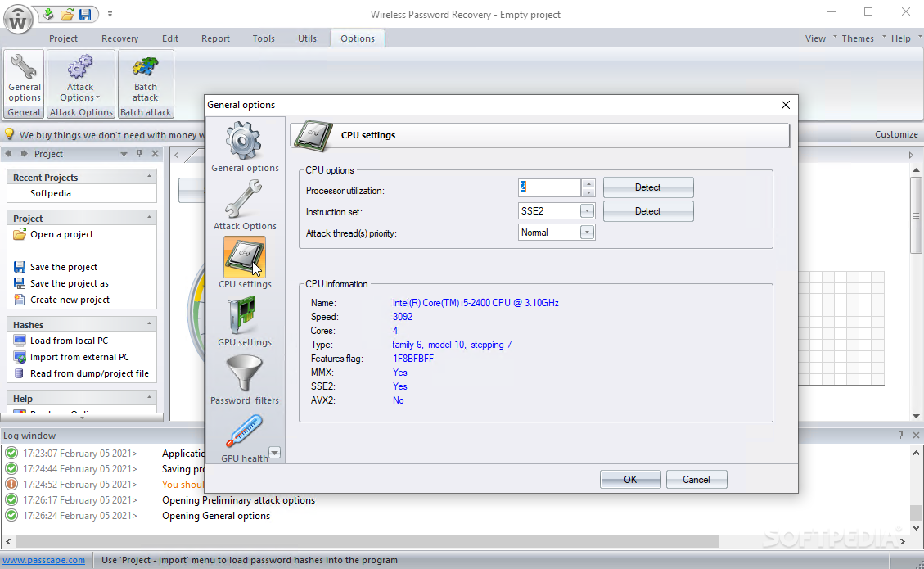Click Save the project icon
The image size is (924, 569).
[20, 267]
